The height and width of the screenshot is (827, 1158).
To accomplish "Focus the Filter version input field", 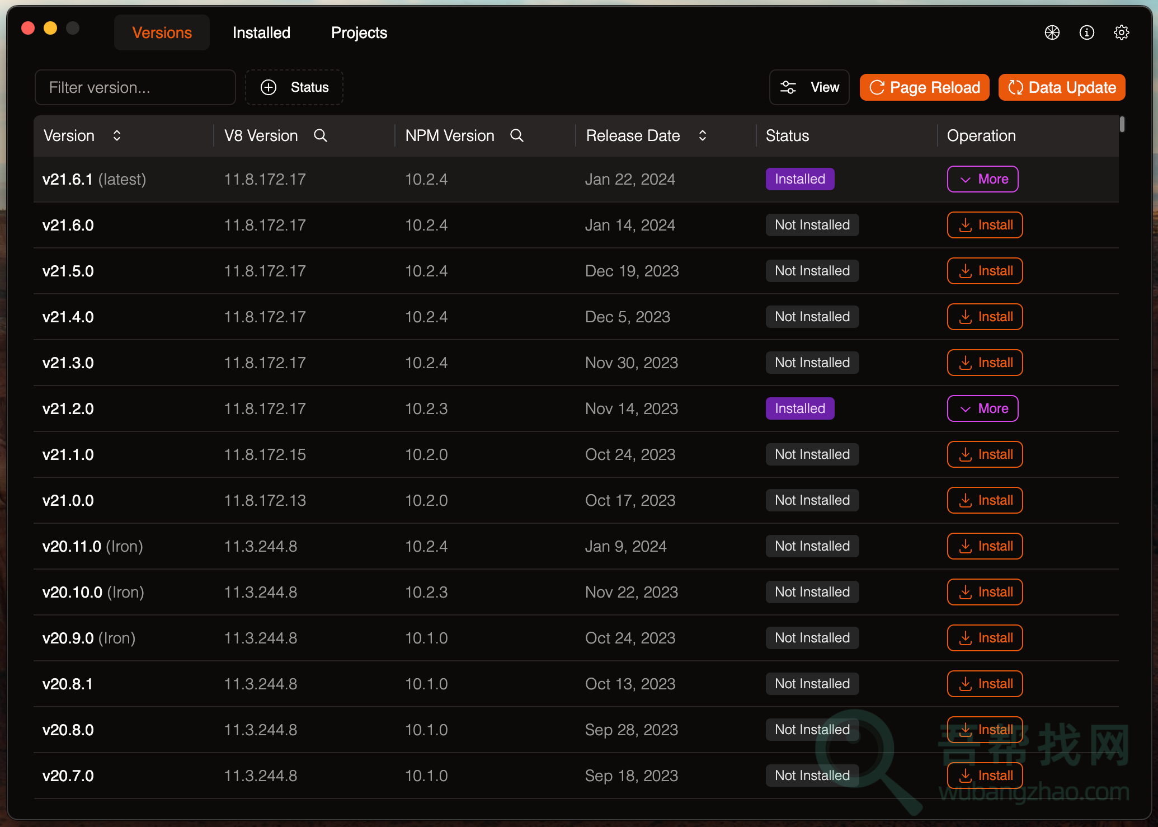I will [x=135, y=87].
